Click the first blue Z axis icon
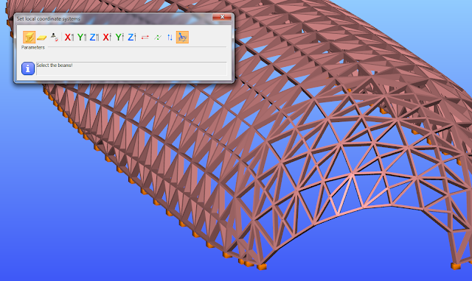 94,38
